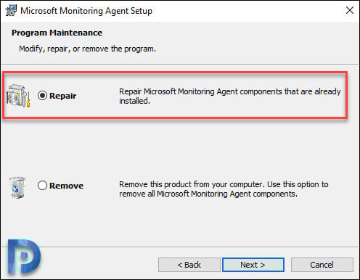Click the Program Maintenance heading
The image size is (360, 280).
(x=57, y=33)
